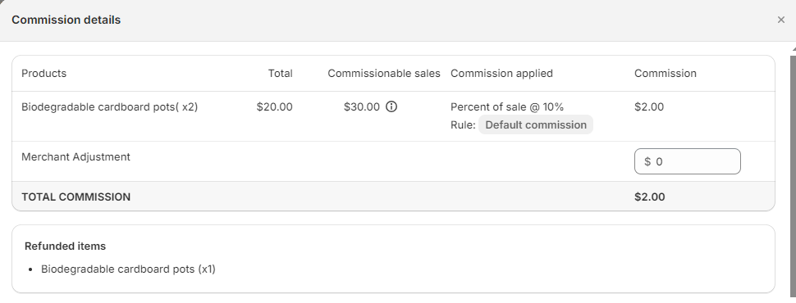Screen dimensions: 796x303
Task: Click the Default commission rule badge
Action: click(536, 125)
